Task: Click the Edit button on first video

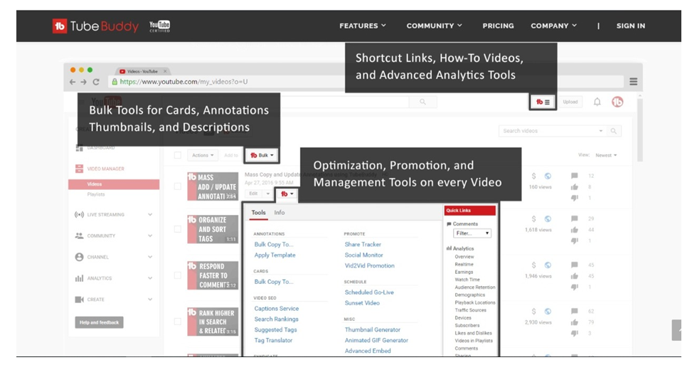Action: pyautogui.click(x=253, y=194)
